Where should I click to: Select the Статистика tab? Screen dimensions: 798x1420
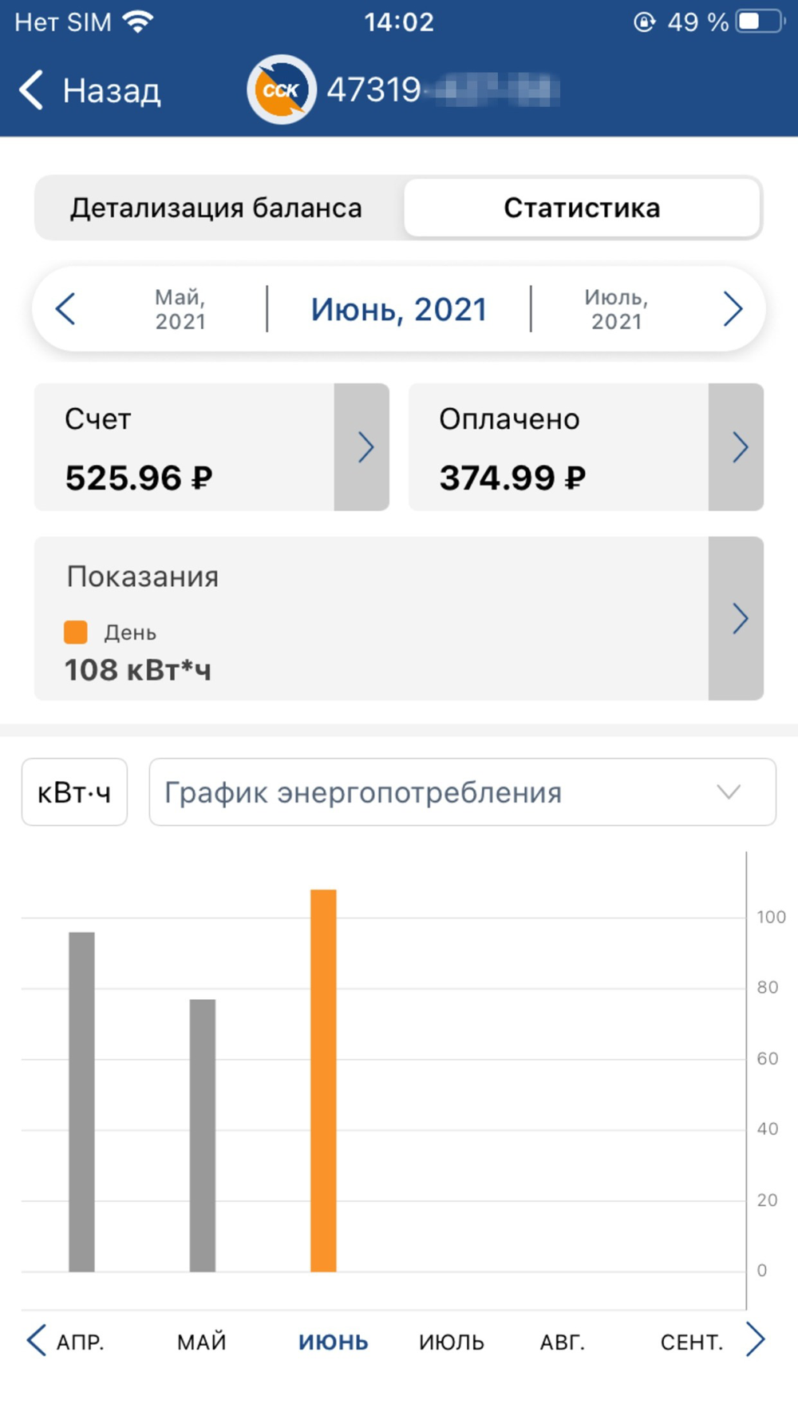(x=582, y=208)
